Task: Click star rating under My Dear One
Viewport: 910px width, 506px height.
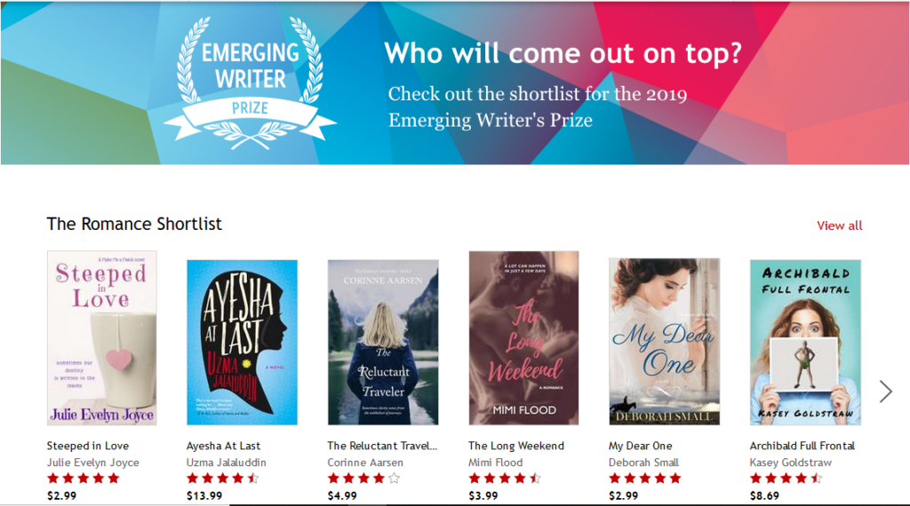Action: coord(645,478)
